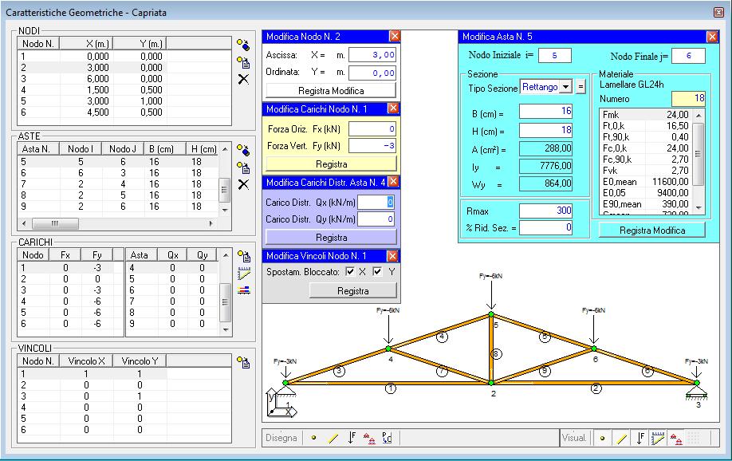The height and width of the screenshot is (461, 732).
Task: Click the delete member X icon in ASTE panel
Action: [x=243, y=184]
